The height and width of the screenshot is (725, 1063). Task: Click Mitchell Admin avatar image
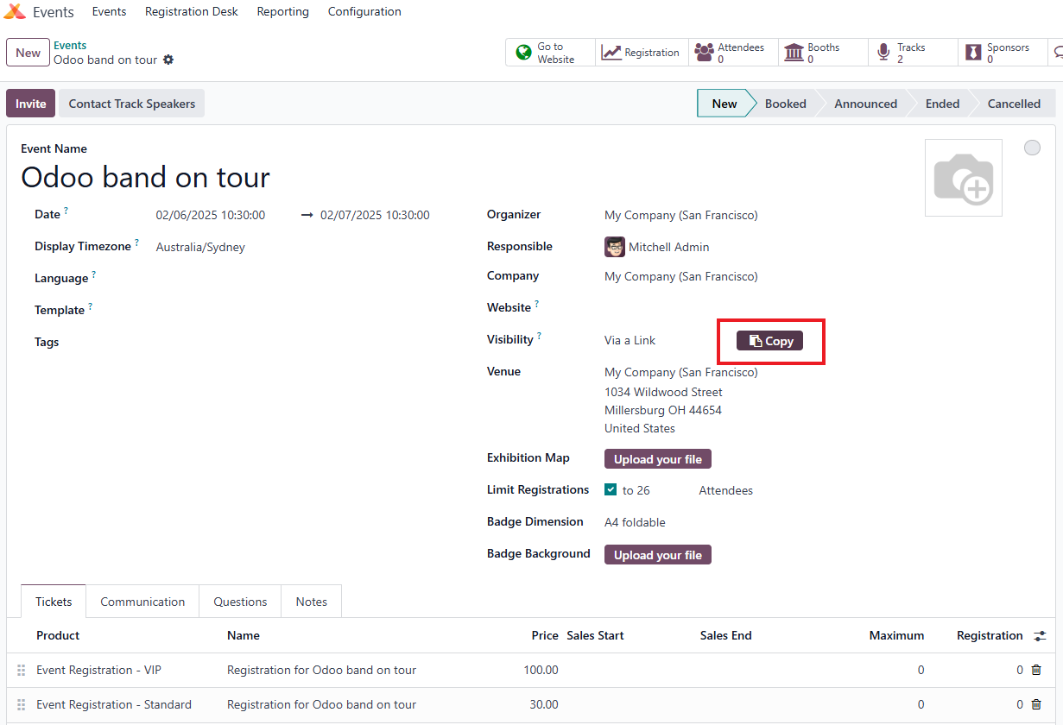pyautogui.click(x=615, y=247)
